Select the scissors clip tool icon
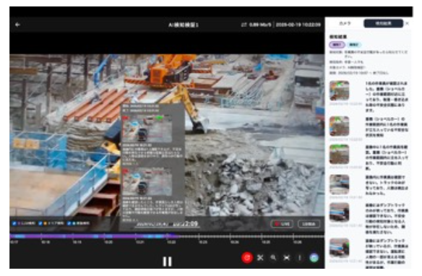Viewport: 422px width, 276px height. 260,258
